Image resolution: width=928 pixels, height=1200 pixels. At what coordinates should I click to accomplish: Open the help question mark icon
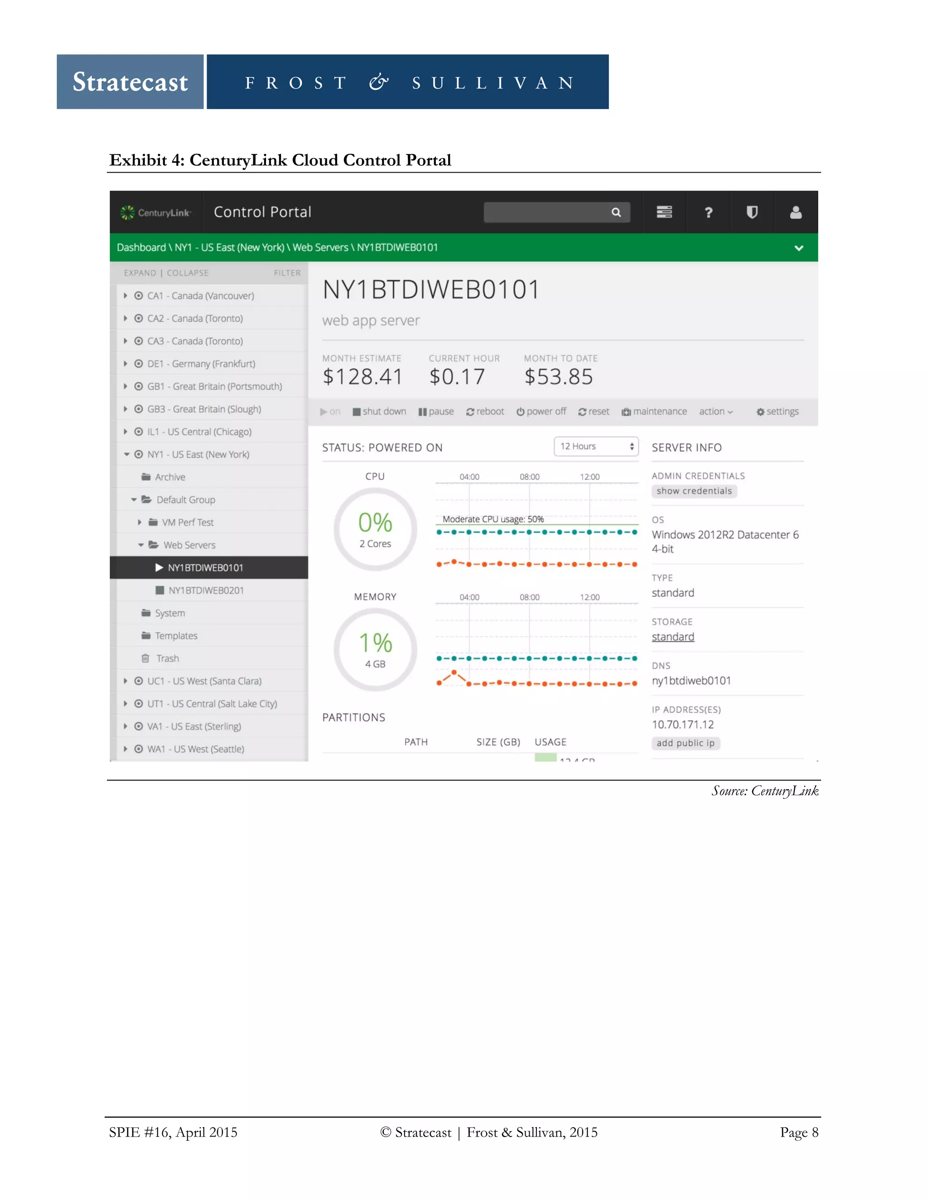[708, 213]
